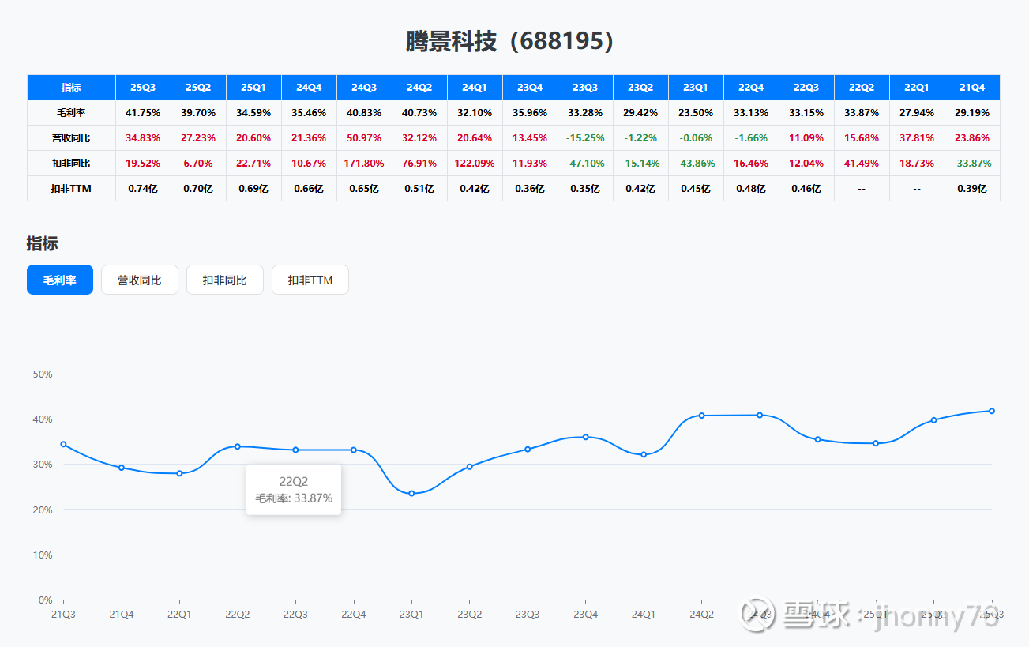Click the 腾景科技（688195） page title

pos(510,42)
